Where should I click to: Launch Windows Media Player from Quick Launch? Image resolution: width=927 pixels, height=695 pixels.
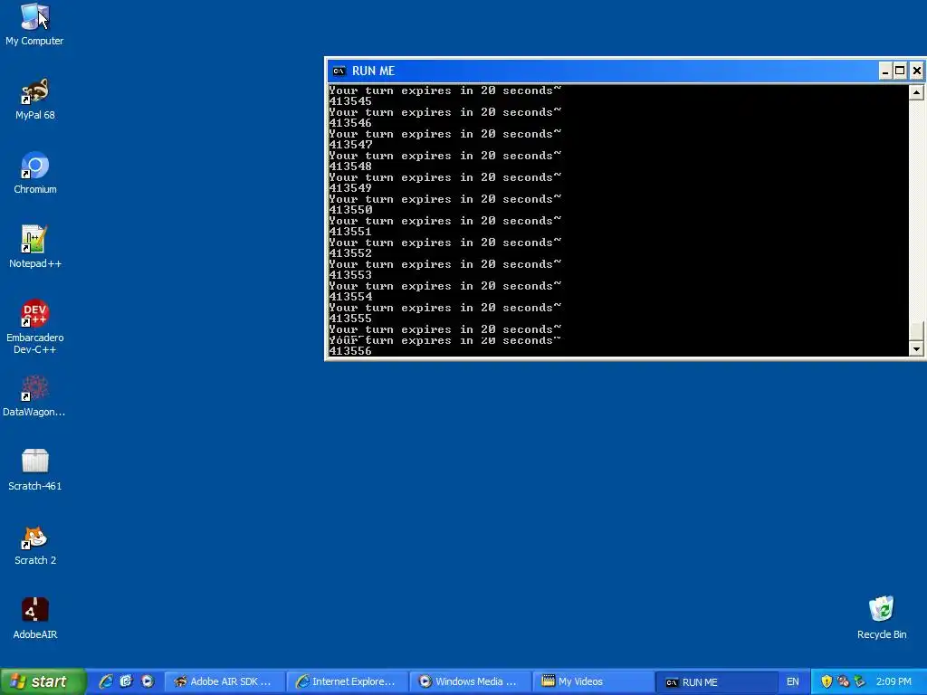[x=148, y=681]
